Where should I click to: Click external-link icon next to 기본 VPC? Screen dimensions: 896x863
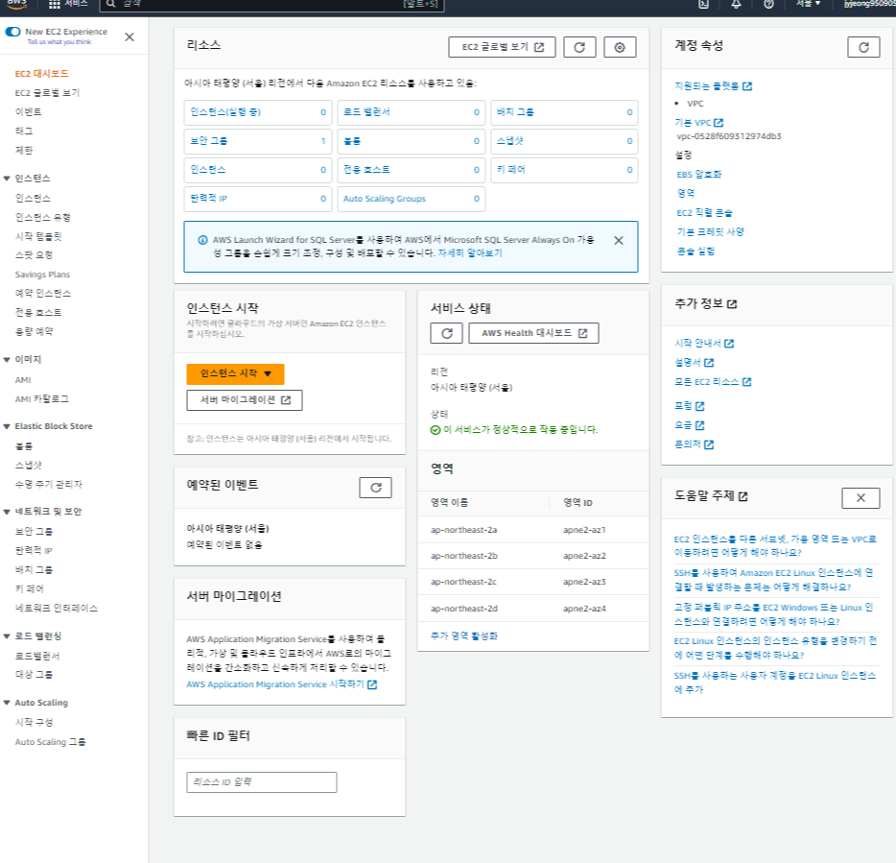coord(719,123)
